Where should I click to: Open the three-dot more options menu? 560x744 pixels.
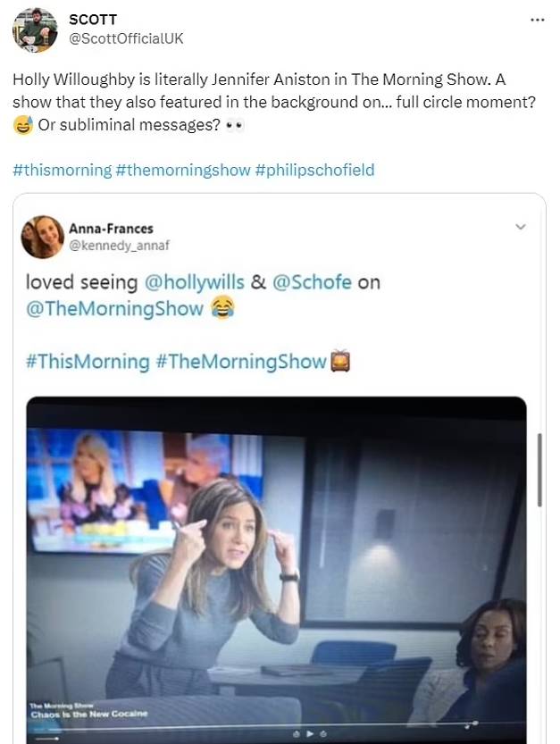pyautogui.click(x=537, y=19)
